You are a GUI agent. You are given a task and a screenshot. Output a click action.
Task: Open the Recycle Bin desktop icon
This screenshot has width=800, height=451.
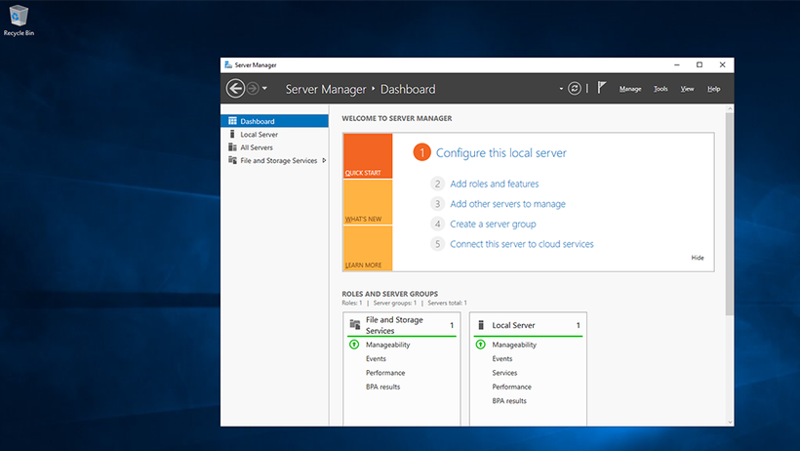point(19,20)
